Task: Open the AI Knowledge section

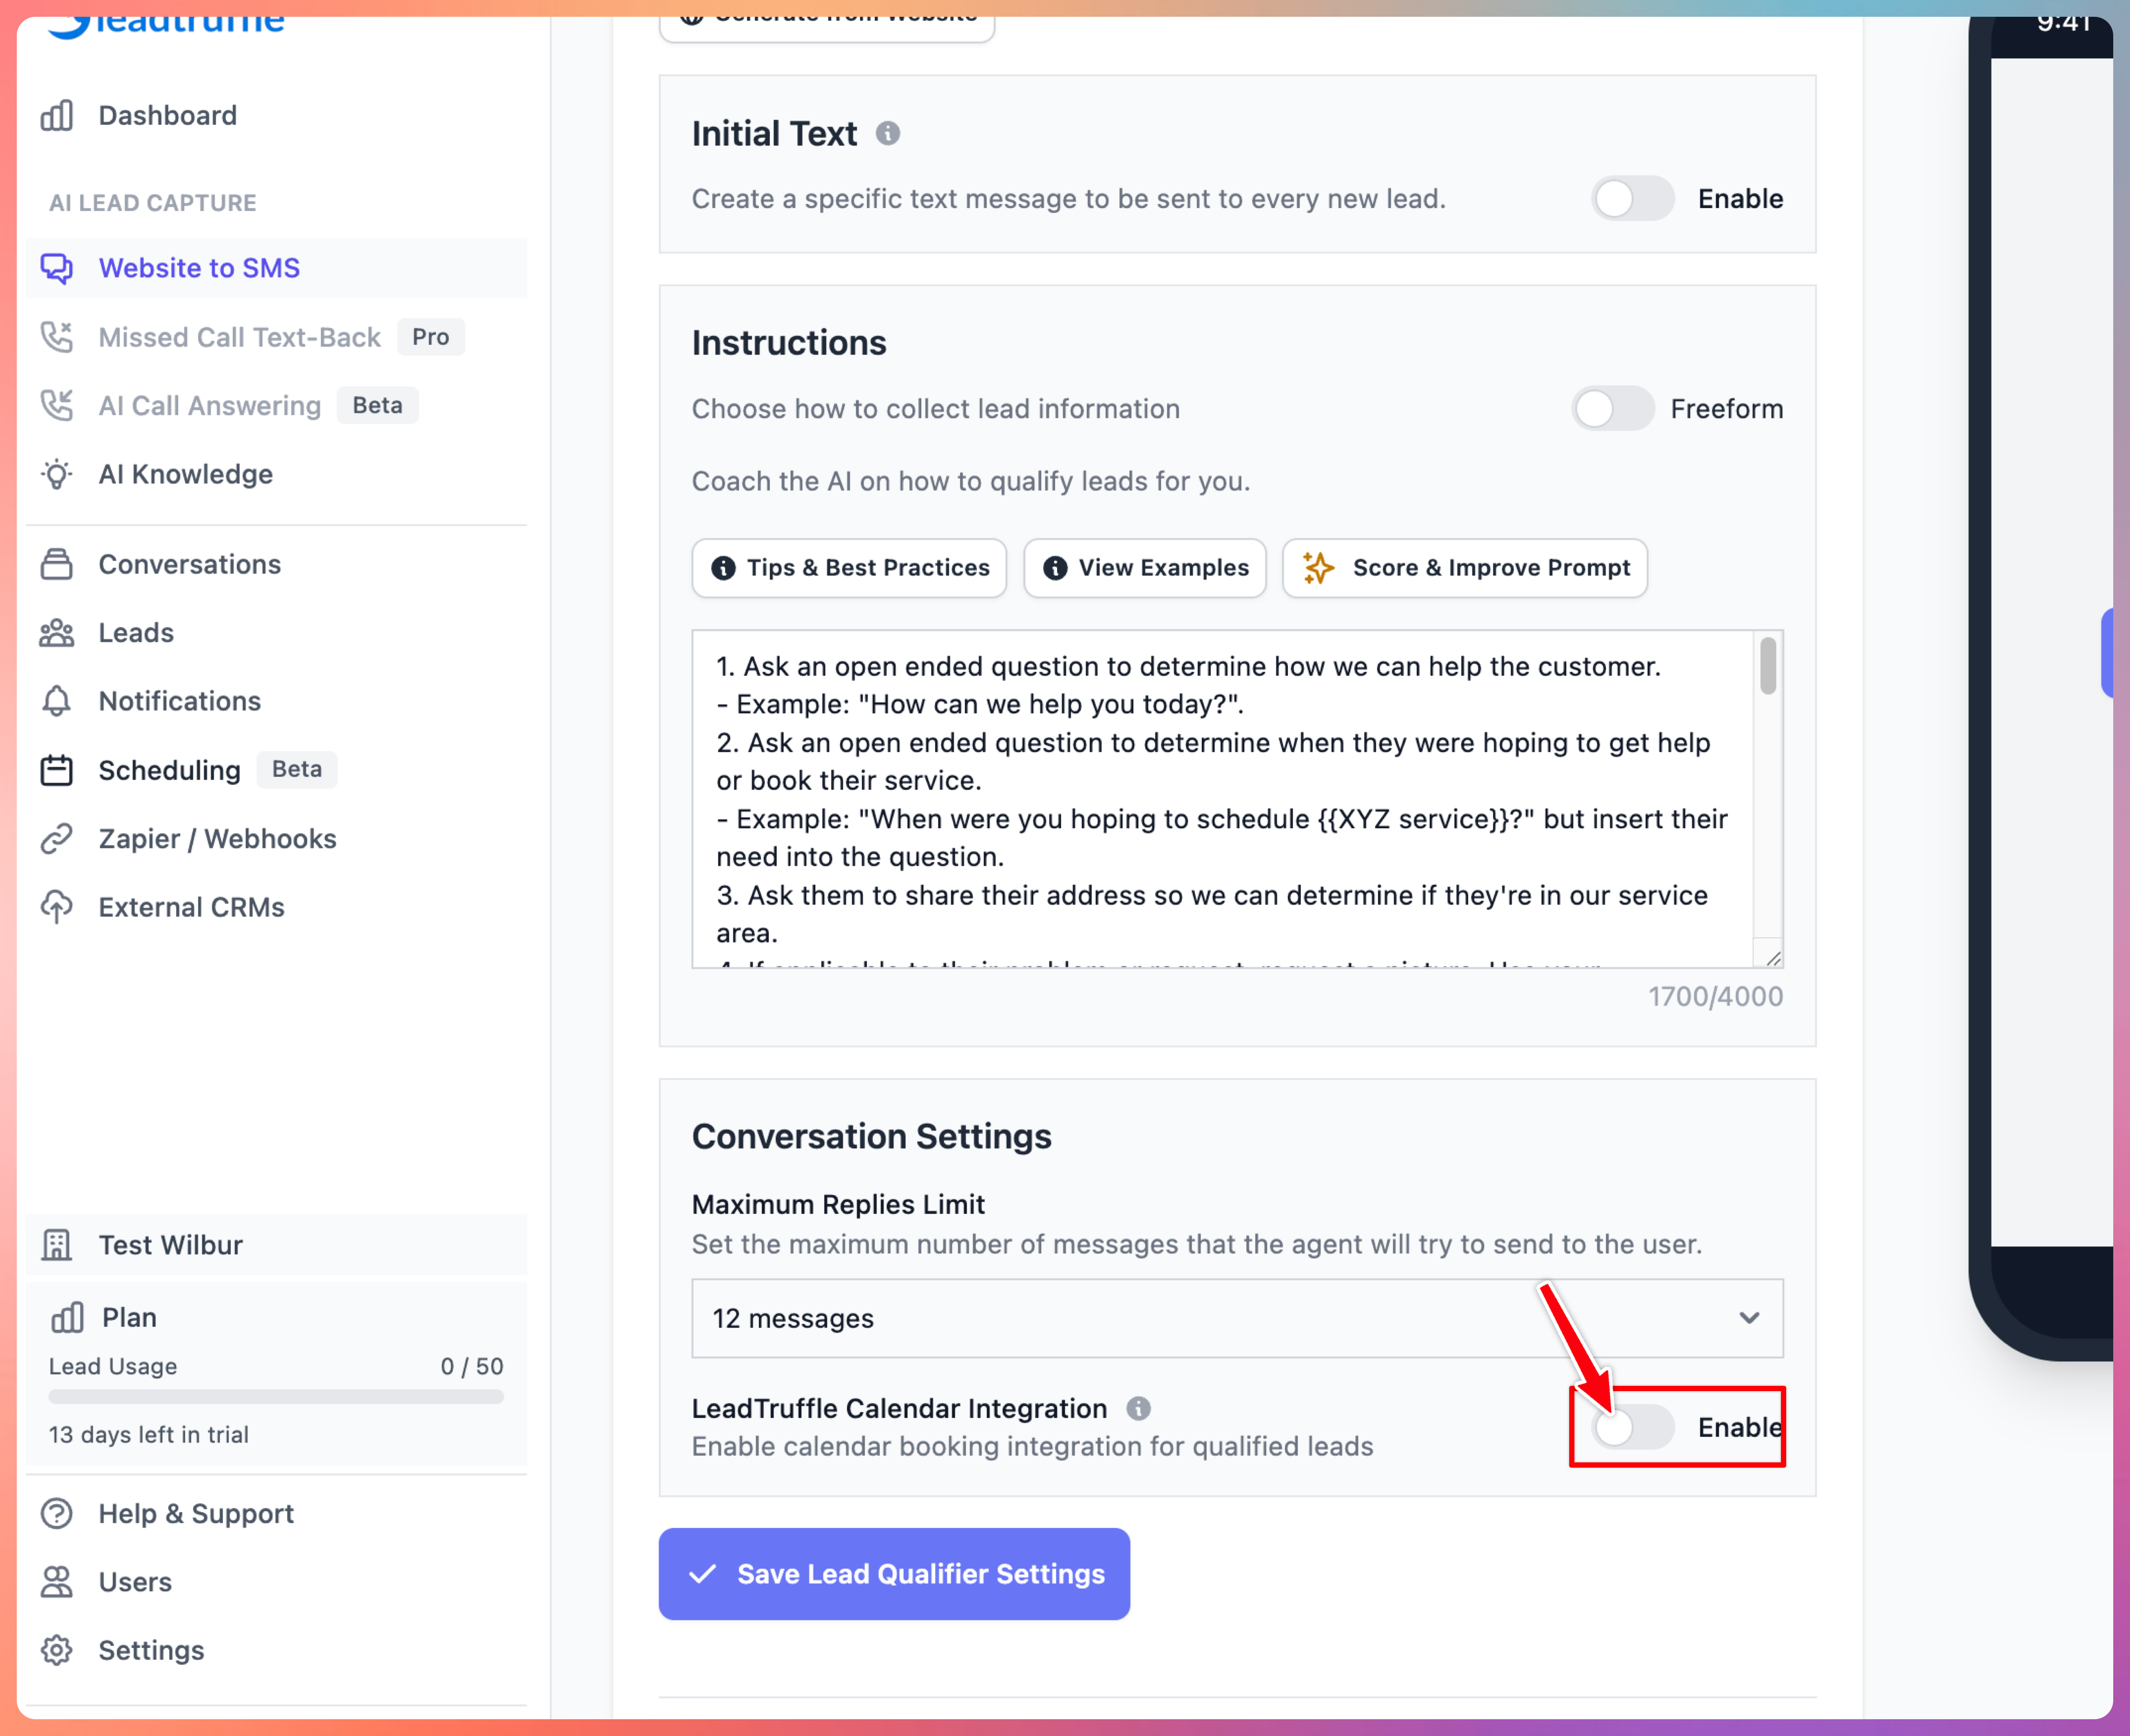Action: click(185, 474)
